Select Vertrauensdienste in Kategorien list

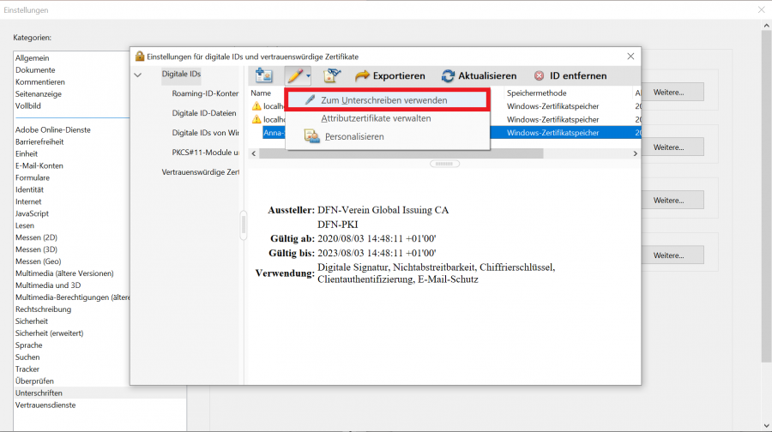(45, 405)
